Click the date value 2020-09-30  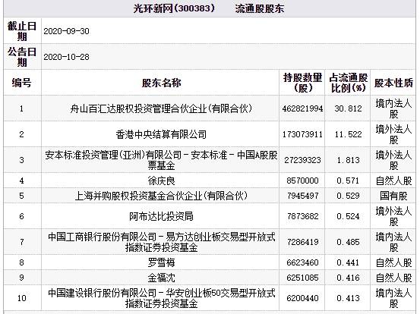tap(66, 31)
